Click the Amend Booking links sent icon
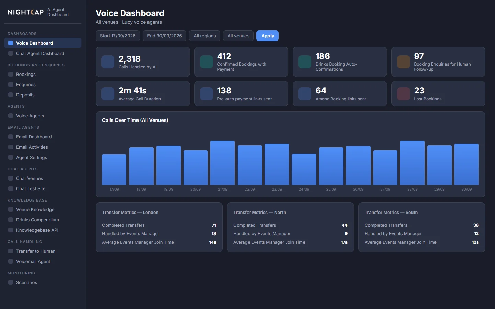Screen dimensions: 495x309 (x=305, y=94)
